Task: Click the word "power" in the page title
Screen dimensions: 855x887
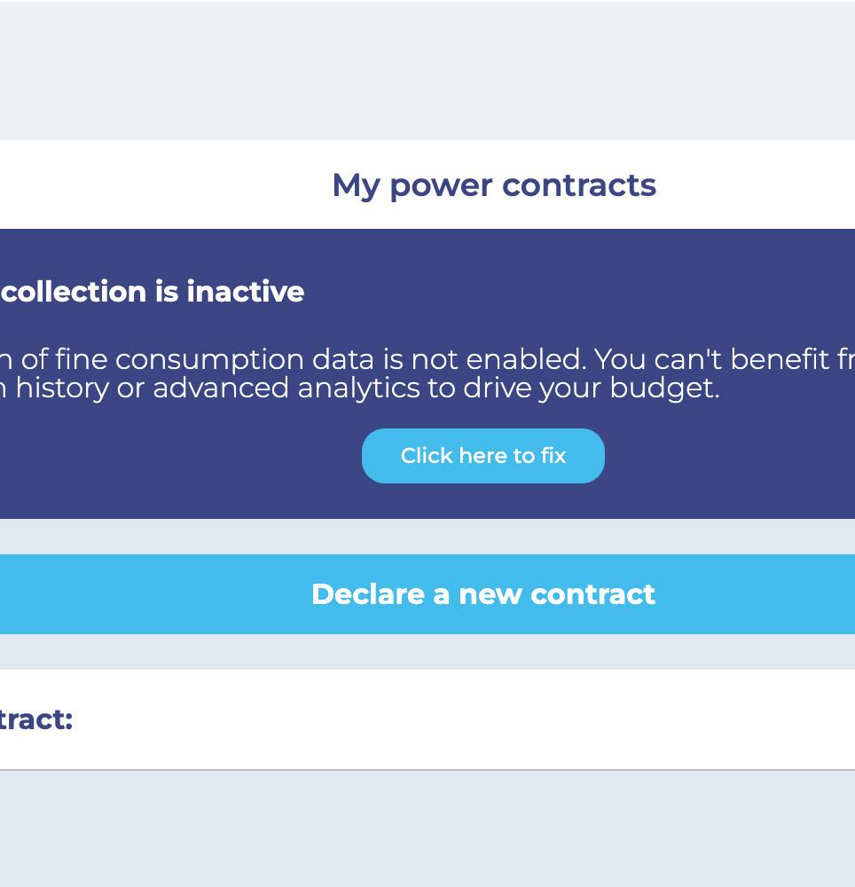Action: pyautogui.click(x=440, y=185)
